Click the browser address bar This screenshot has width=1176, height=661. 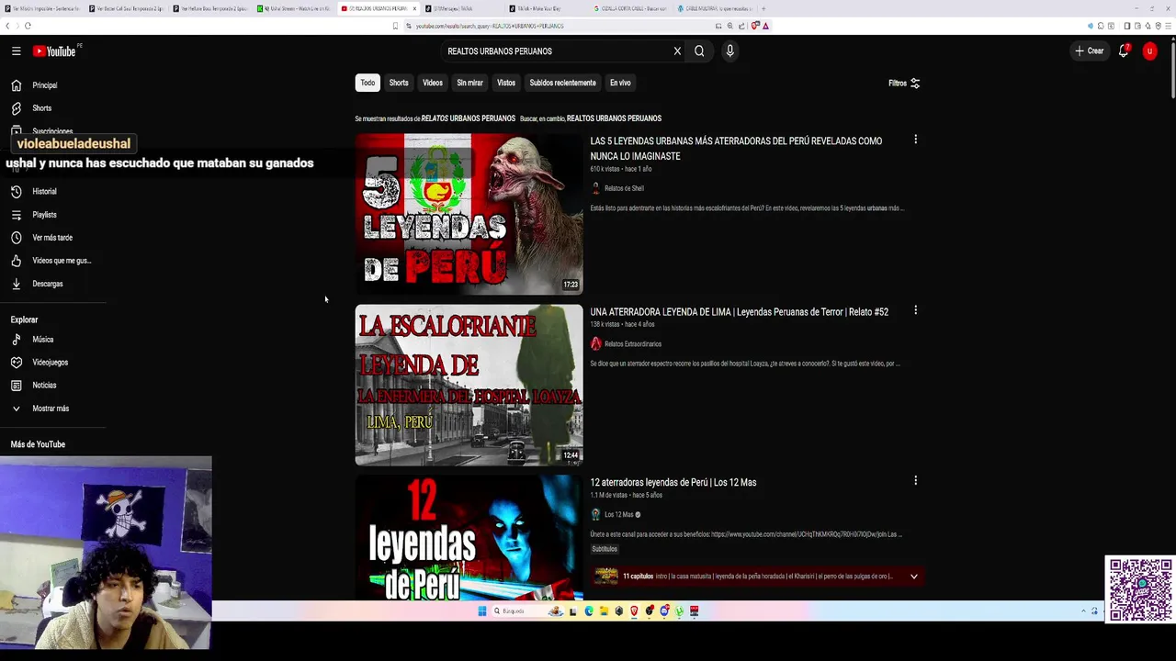coord(560,26)
